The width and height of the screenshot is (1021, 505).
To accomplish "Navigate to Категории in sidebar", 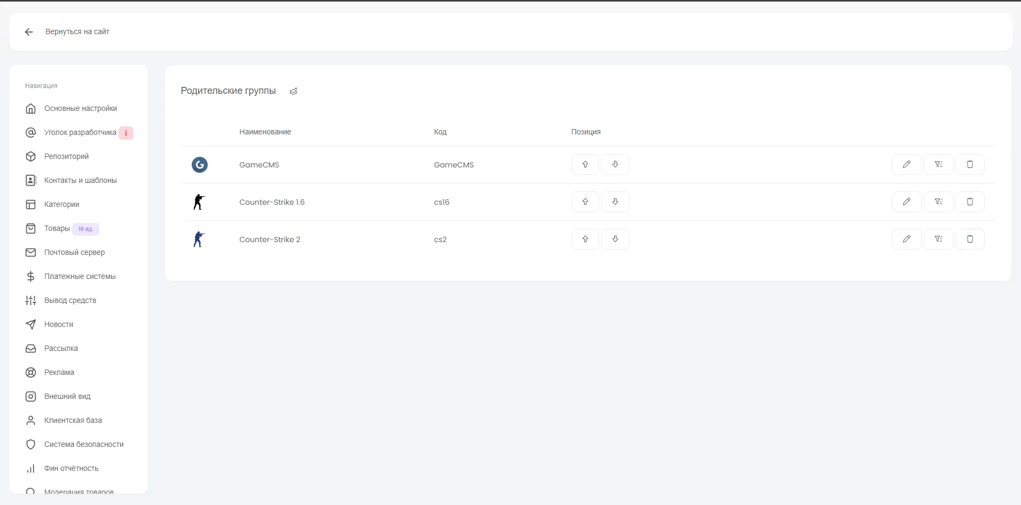I will tap(61, 204).
